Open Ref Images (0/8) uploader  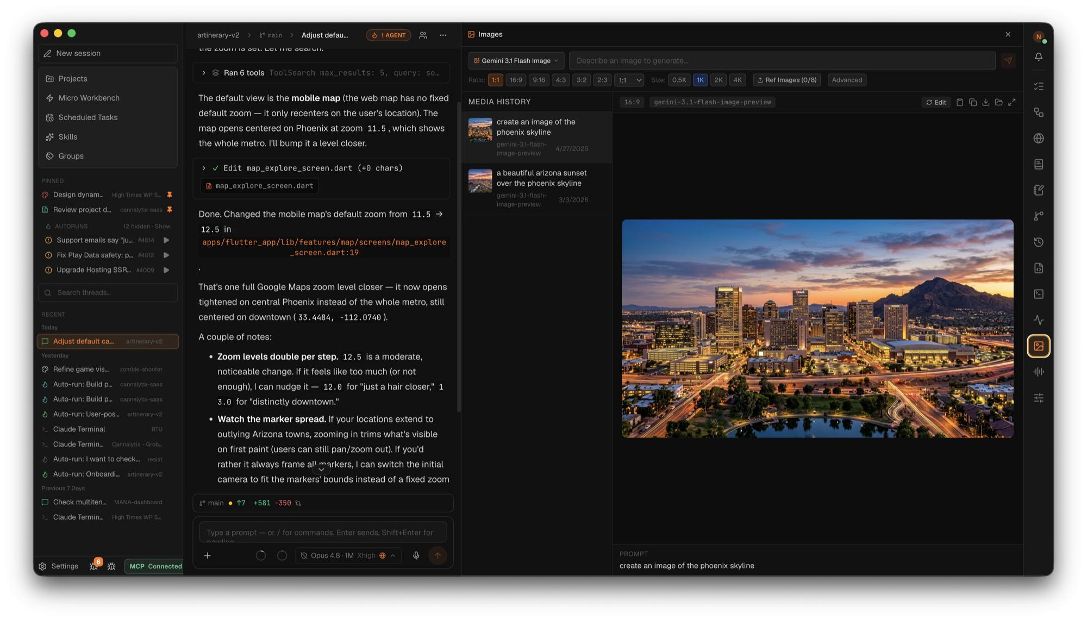coord(786,80)
